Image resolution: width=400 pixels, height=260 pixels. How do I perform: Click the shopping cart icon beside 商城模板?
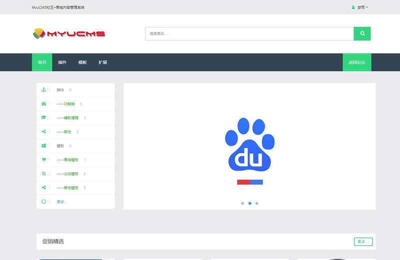tap(43, 159)
